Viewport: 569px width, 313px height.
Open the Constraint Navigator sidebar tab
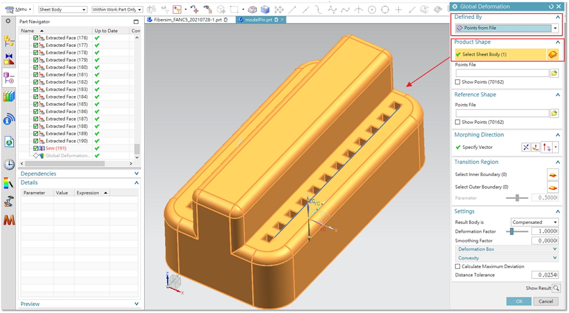[x=9, y=58]
